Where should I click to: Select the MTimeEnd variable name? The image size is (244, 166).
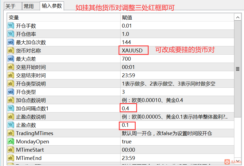click(x=29, y=158)
